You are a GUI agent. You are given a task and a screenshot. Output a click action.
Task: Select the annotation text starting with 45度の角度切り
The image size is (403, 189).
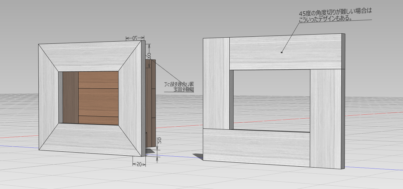point(335,15)
